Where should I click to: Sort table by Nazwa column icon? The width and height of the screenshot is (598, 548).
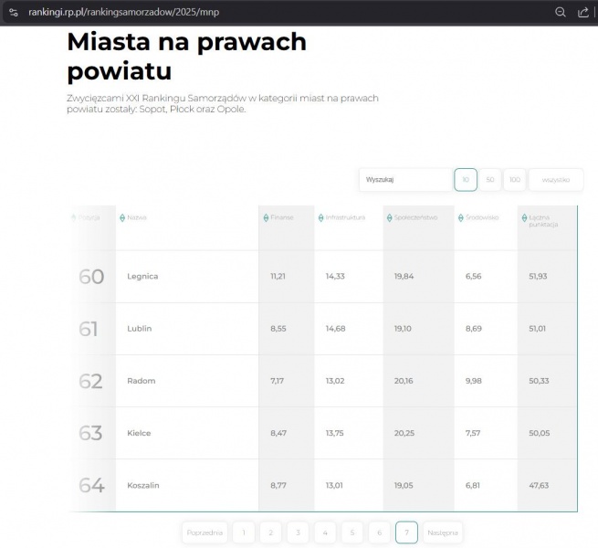click(x=122, y=217)
